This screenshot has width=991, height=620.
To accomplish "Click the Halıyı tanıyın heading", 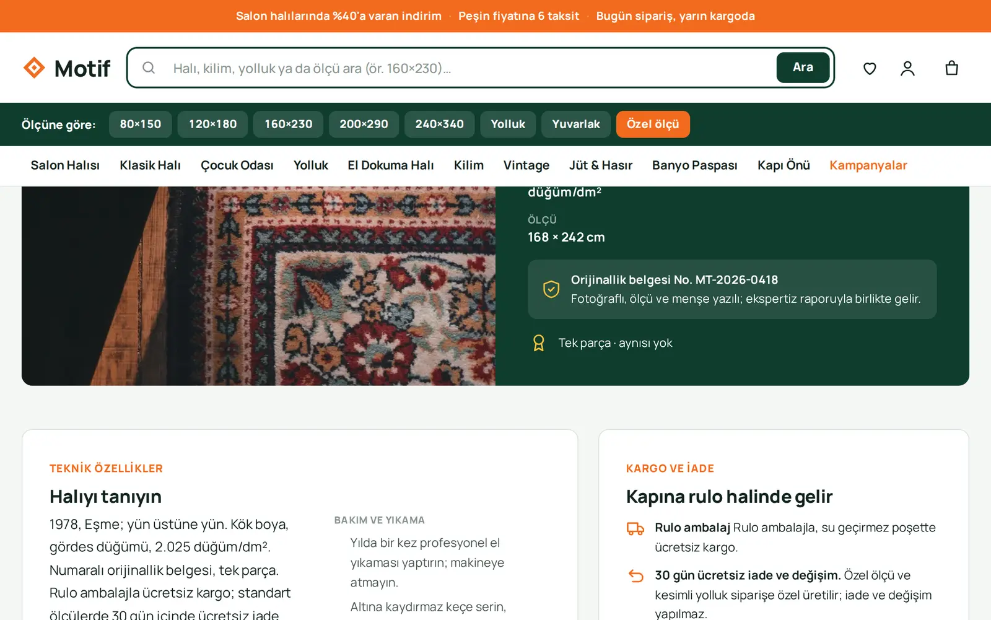I will [105, 497].
